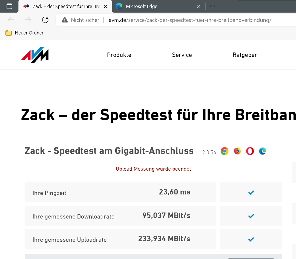The image size is (296, 259).
Task: Click the Edge browser icon beside Opera
Action: click(263, 151)
